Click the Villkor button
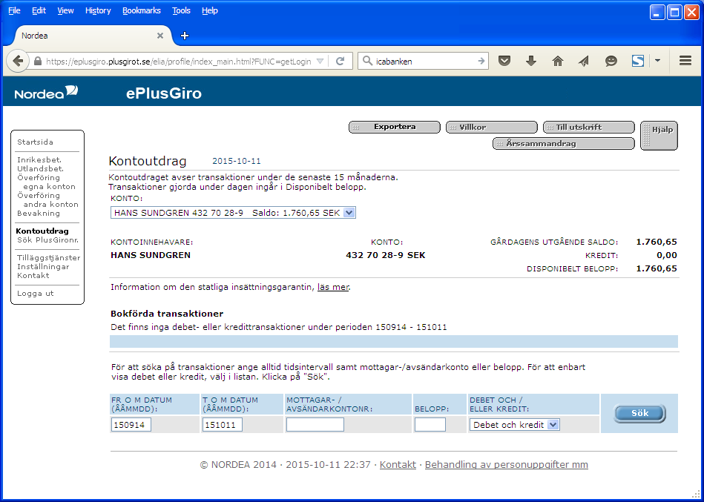 click(492, 127)
